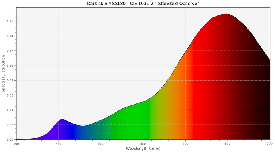Click the small violet peak near 450 nm
Viewport: 275px width, 153px height.
pos(62,119)
